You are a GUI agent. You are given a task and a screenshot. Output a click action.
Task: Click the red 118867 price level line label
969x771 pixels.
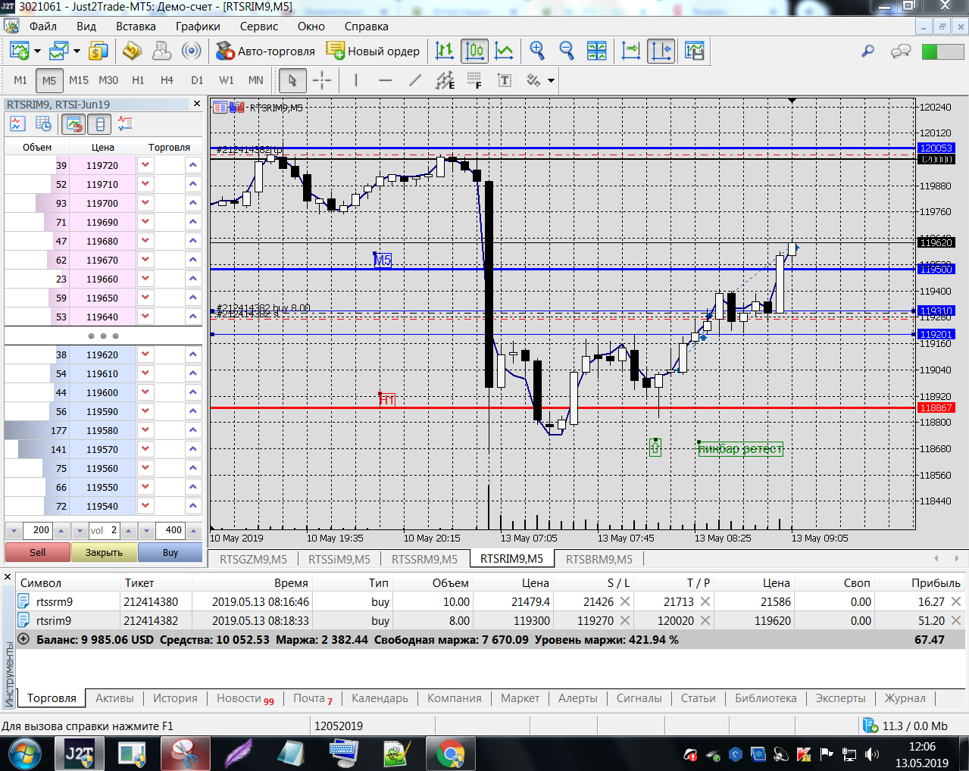(936, 407)
